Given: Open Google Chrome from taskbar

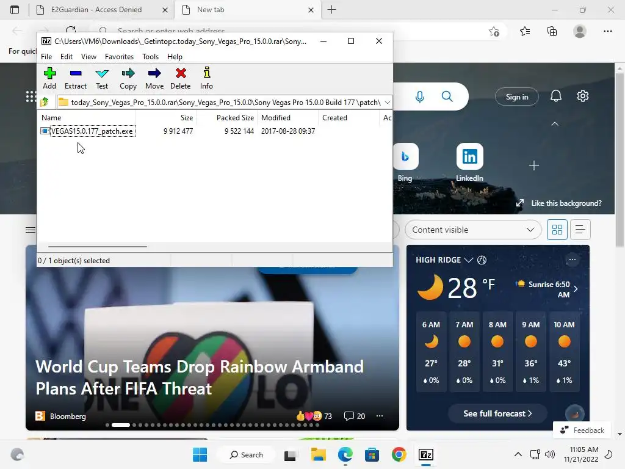Looking at the screenshot, I should [399, 454].
